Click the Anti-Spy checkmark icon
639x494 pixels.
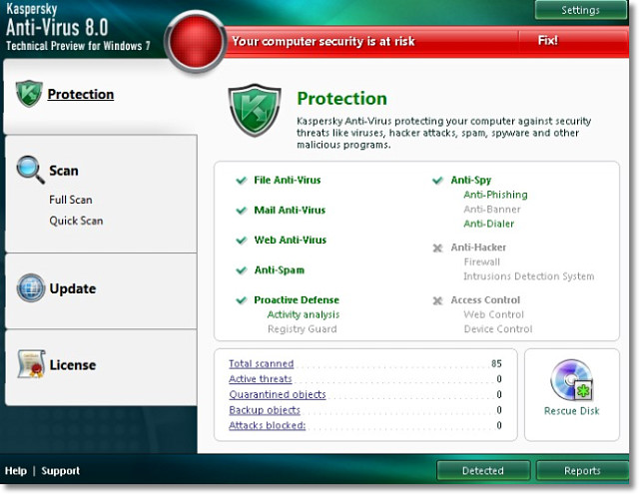pyautogui.click(x=437, y=180)
